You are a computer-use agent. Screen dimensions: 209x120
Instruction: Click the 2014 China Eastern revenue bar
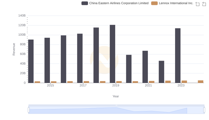click(x=31, y=61)
